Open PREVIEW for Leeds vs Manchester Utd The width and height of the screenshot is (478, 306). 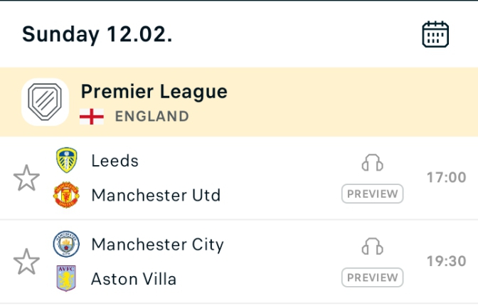point(372,194)
